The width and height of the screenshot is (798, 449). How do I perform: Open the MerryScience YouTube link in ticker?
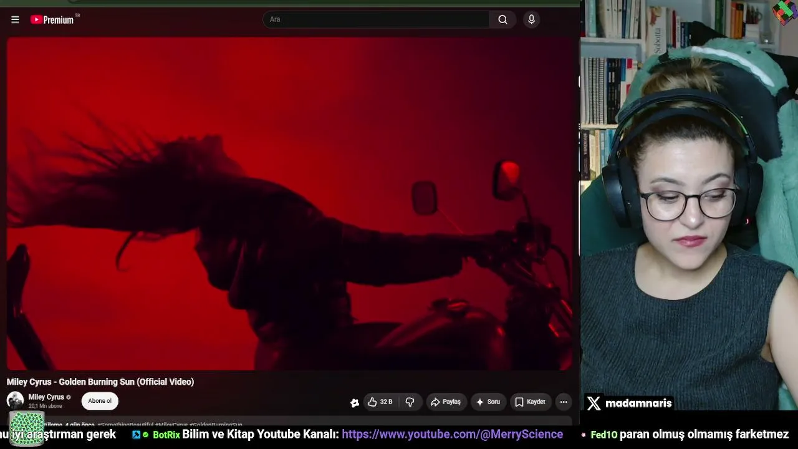click(x=452, y=435)
